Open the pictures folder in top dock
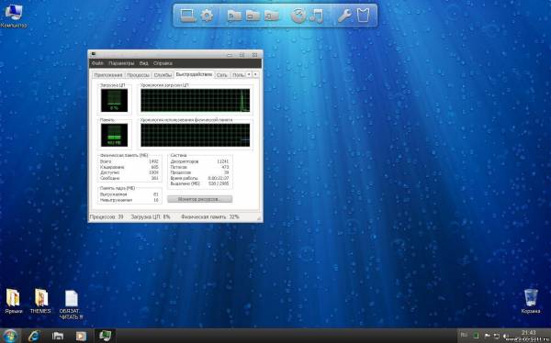Image resolution: width=551 pixels, height=343 pixels. 253,16
